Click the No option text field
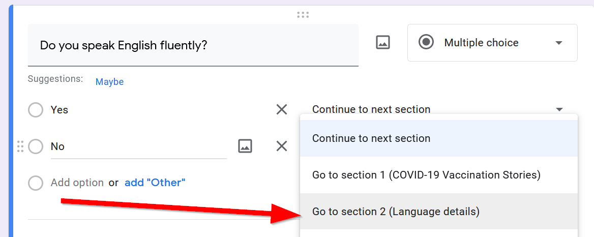This screenshot has height=237, width=594. (137, 146)
